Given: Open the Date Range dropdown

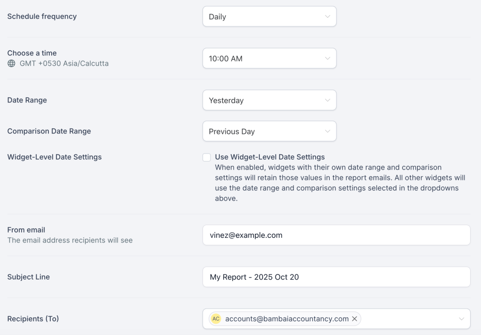Looking at the screenshot, I should [269, 100].
